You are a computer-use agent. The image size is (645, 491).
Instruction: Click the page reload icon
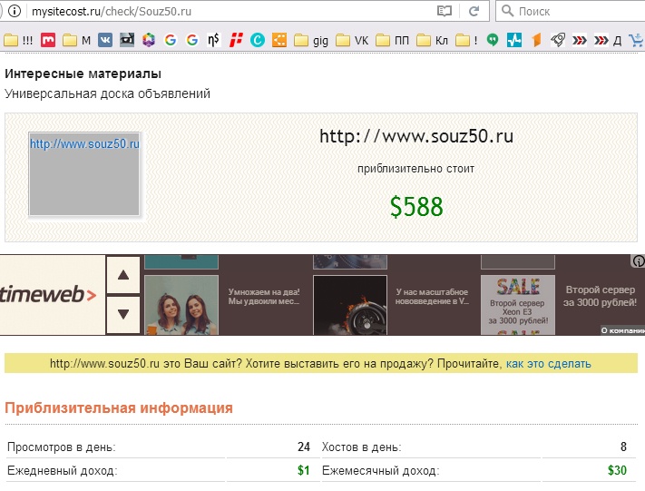coord(474,11)
